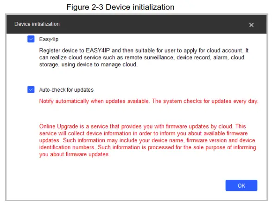
Task: Click 'Online Upgrade' at start of red paragraph
Action: click(59, 127)
